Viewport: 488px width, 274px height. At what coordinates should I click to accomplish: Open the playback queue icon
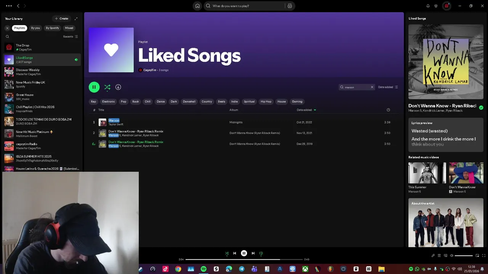tap(439, 255)
